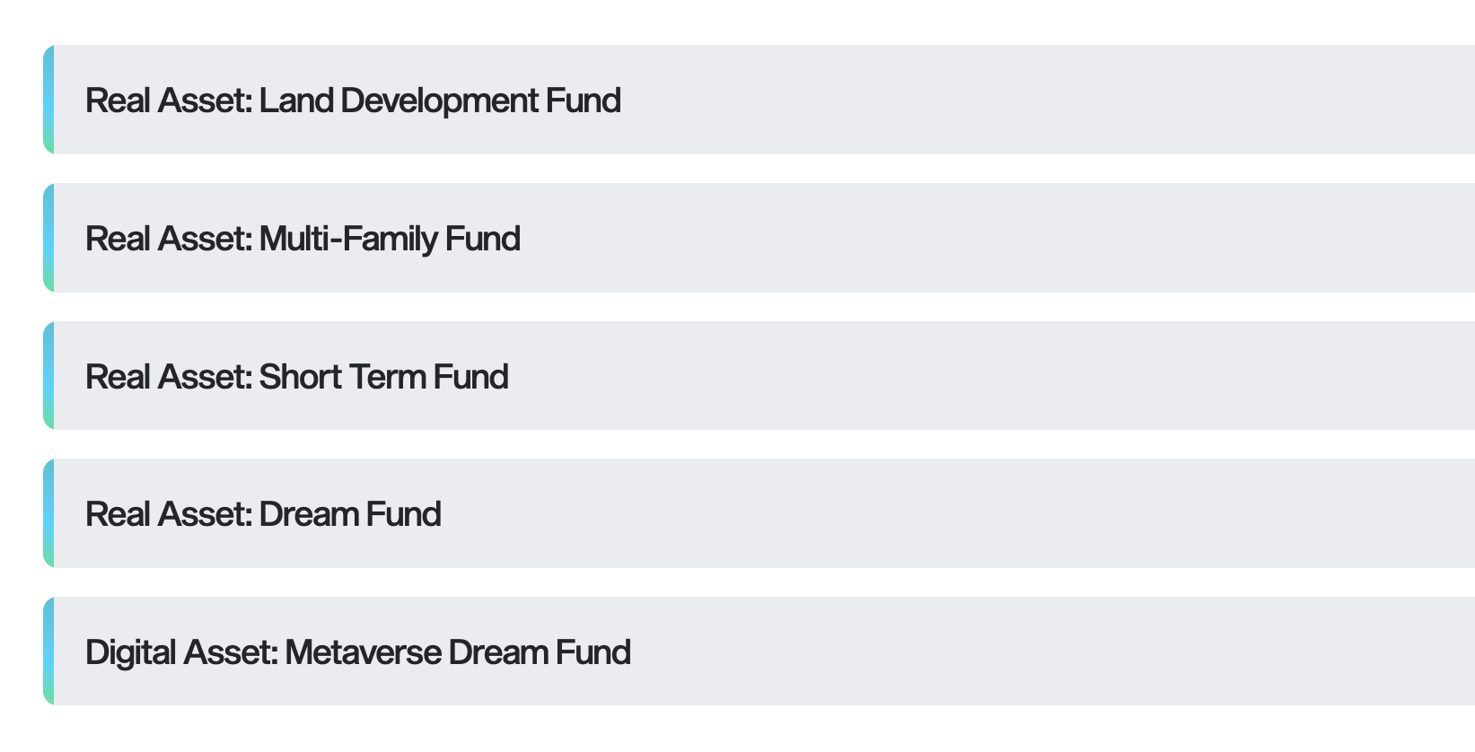1475x752 pixels.
Task: Click the gradient accent bar on Land Development Fund
Action: [48, 100]
